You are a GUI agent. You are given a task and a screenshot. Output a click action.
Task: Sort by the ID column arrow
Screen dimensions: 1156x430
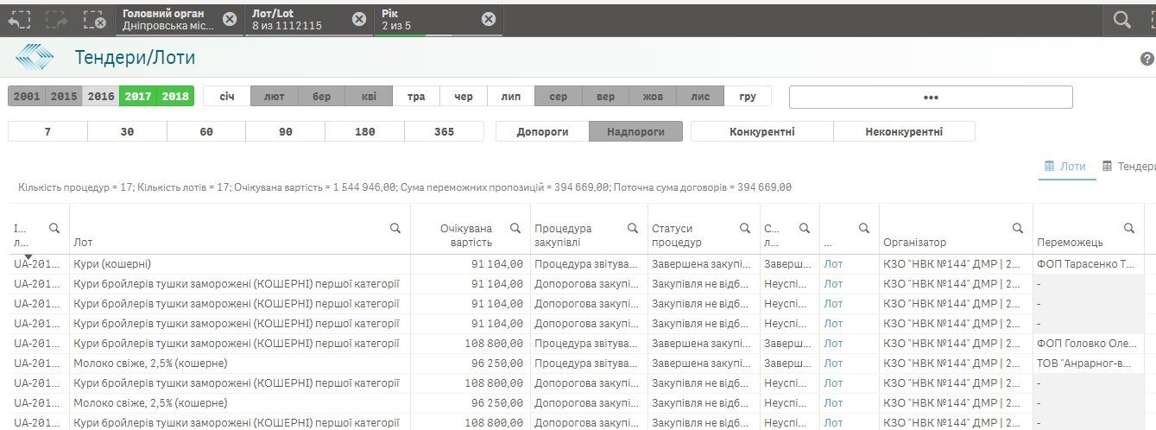[28, 256]
